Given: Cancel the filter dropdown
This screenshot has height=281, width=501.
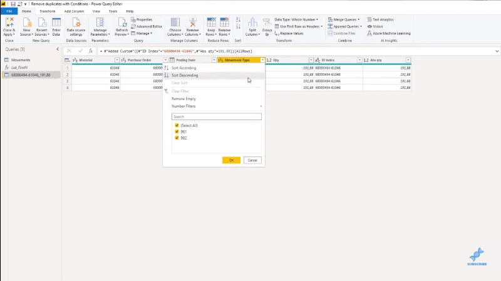Looking at the screenshot, I should (252, 160).
